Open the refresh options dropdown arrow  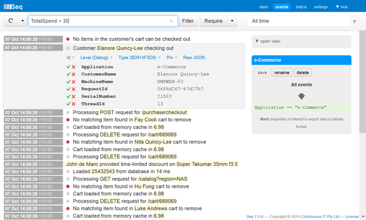pos(23,21)
